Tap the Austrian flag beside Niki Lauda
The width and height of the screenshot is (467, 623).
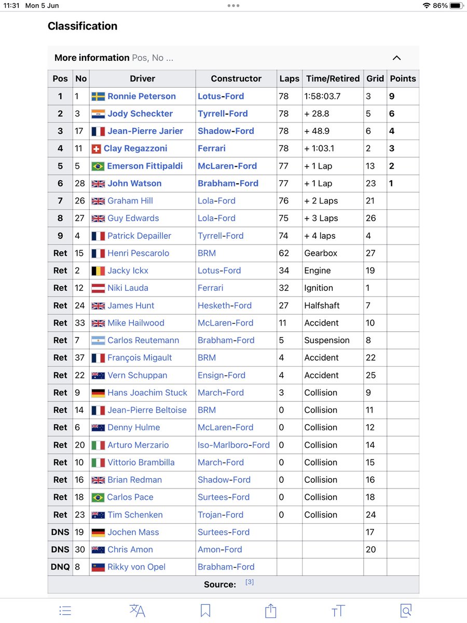pos(98,288)
